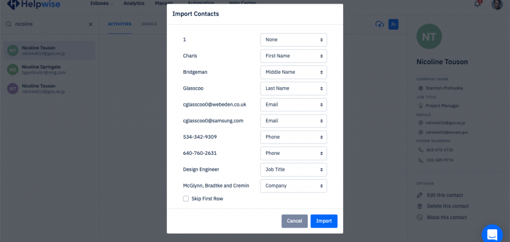510x242 pixels.
Task: Open the None field mapping dropdown
Action: (293, 40)
